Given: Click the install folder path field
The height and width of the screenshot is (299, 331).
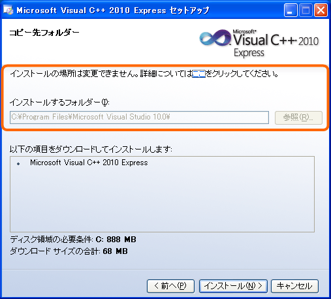Looking at the screenshot, I should [139, 118].
